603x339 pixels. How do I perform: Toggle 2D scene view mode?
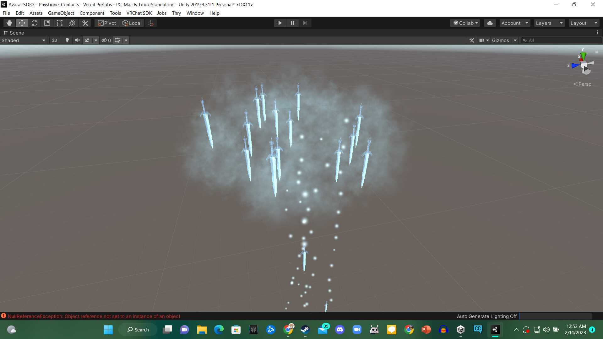click(55, 40)
